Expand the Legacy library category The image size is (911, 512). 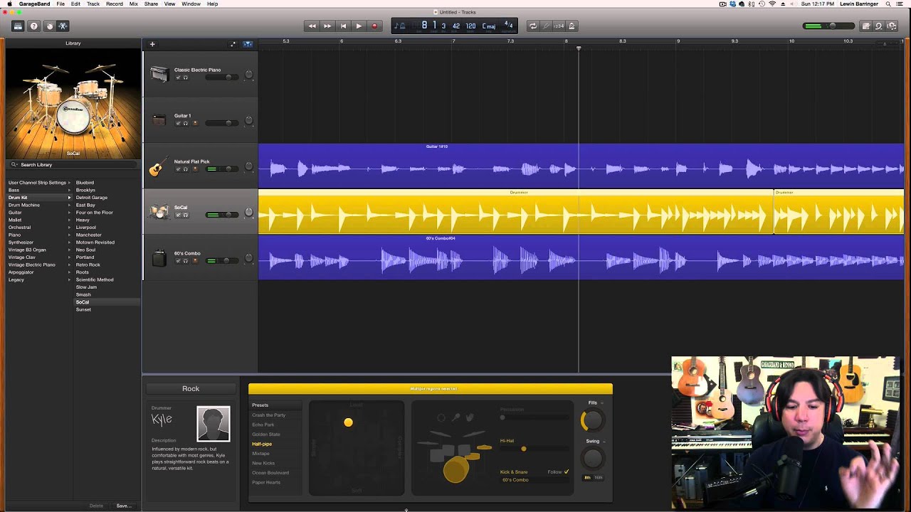pos(69,279)
